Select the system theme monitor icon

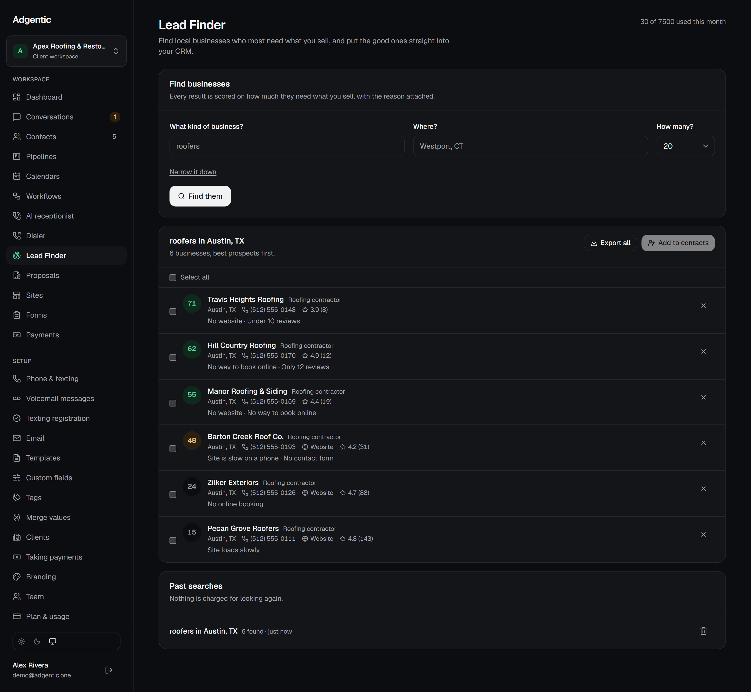coord(53,641)
